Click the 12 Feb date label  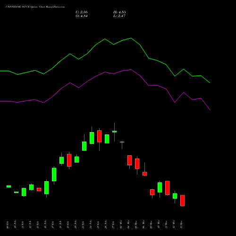(x=30, y=225)
